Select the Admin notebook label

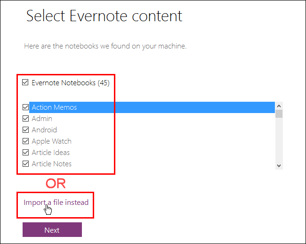pos(42,119)
